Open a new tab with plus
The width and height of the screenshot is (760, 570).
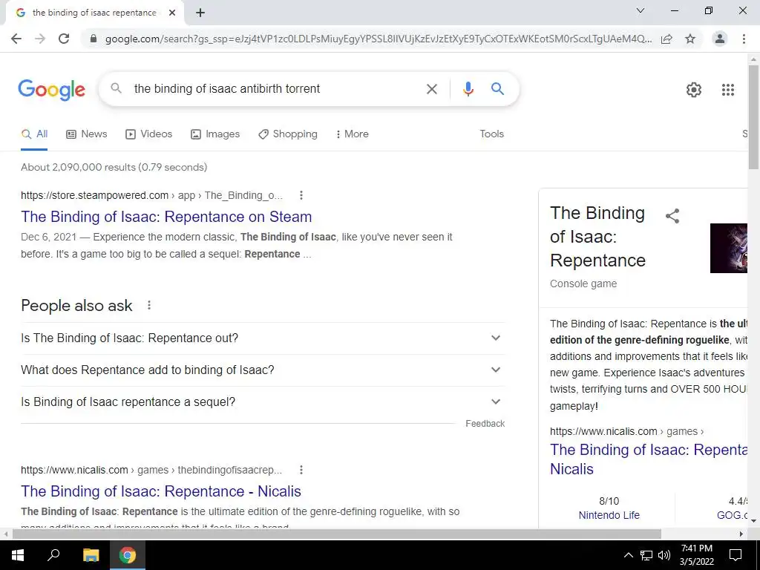[200, 13]
